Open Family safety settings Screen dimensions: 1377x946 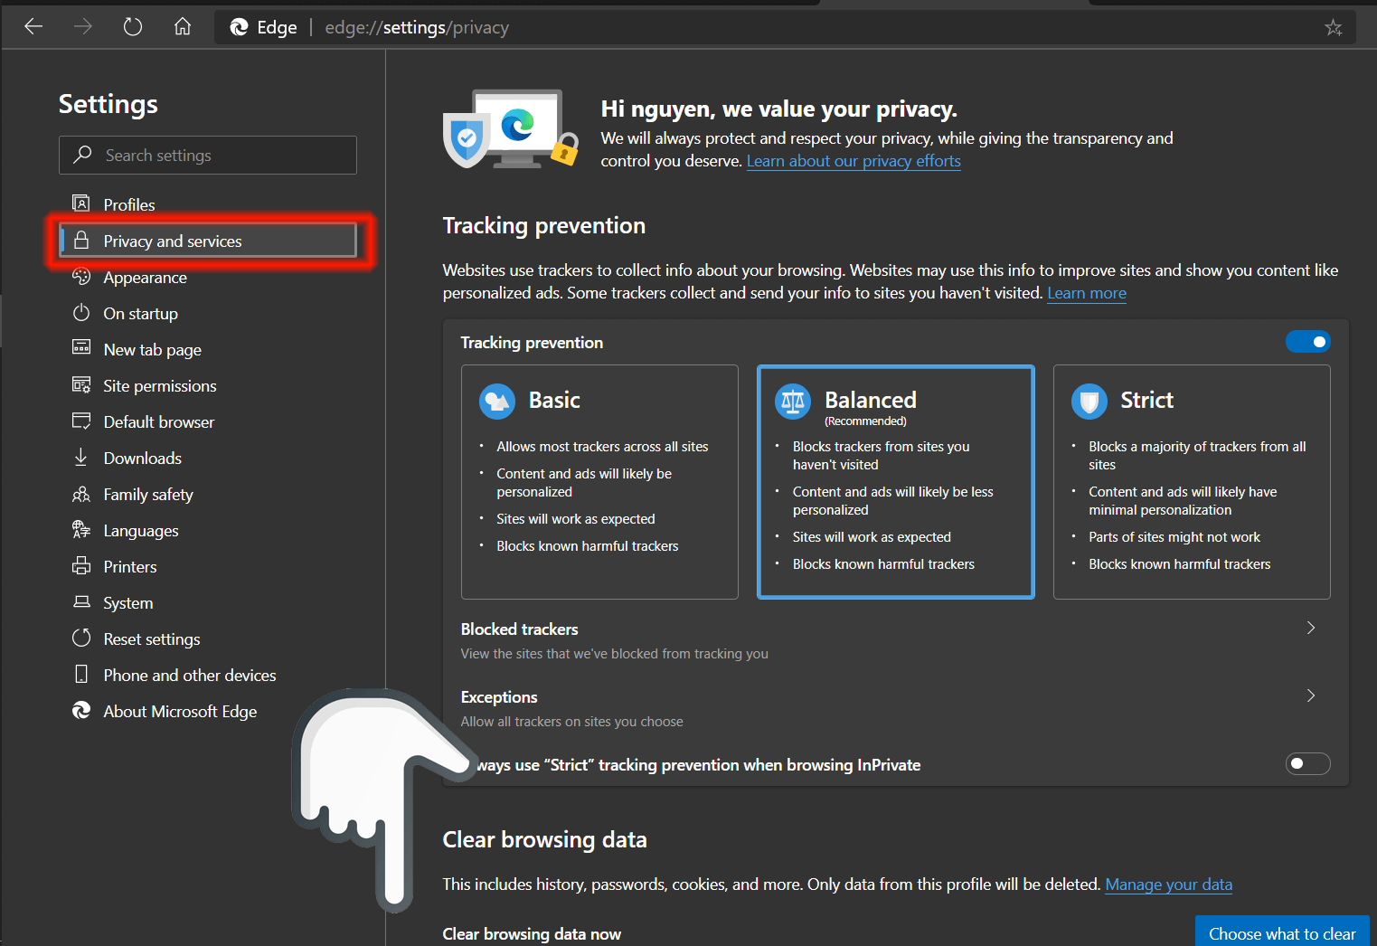click(x=208, y=494)
